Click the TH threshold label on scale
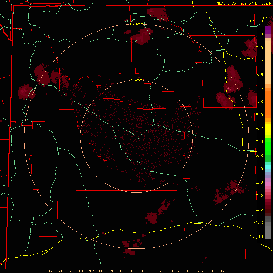The image size is (273, 273). point(261,236)
